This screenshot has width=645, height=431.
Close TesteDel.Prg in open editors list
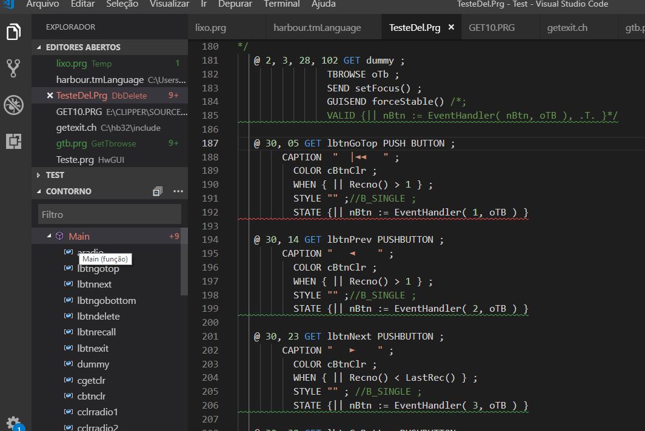click(50, 96)
